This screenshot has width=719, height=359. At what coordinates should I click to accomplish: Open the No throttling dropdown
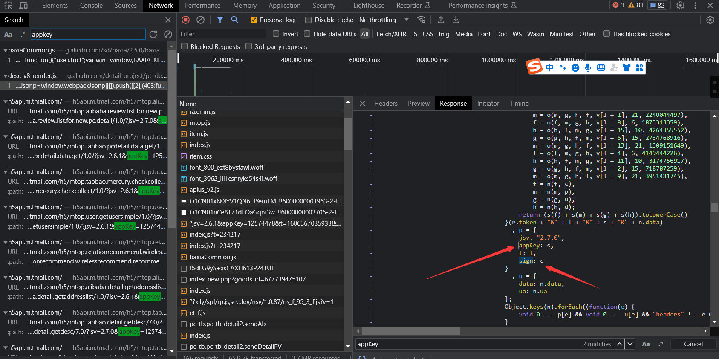pyautogui.click(x=384, y=20)
